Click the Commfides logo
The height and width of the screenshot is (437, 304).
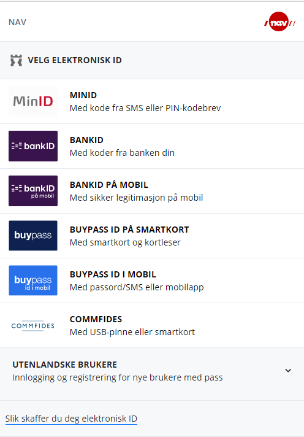point(33,325)
